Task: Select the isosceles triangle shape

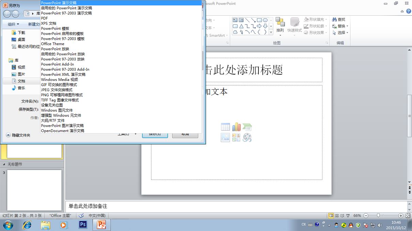Action: (241, 26)
